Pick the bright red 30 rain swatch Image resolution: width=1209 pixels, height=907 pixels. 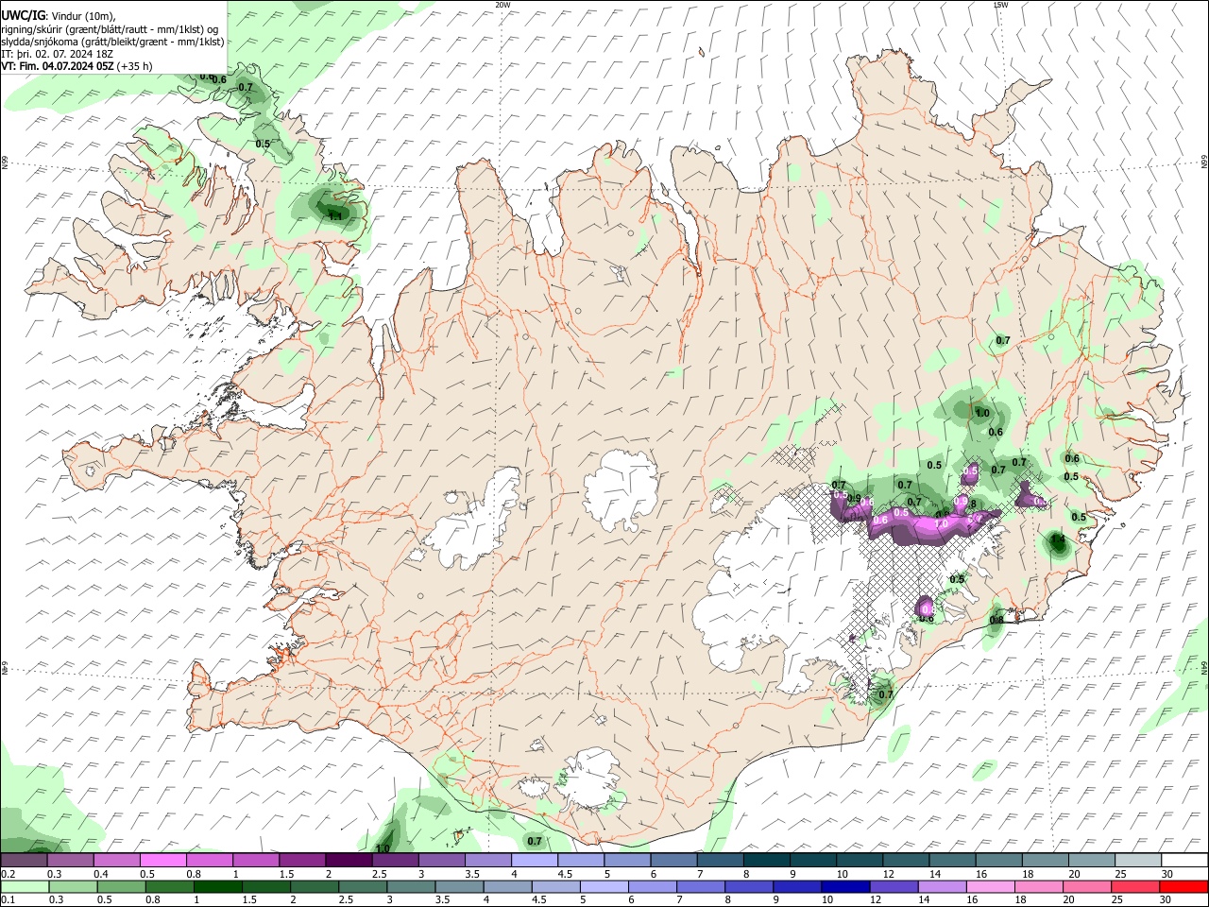1184,886
